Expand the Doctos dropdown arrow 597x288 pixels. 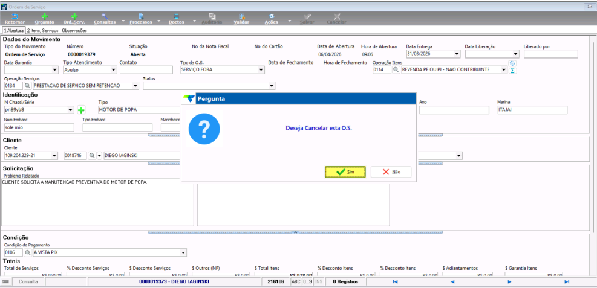point(195,21)
